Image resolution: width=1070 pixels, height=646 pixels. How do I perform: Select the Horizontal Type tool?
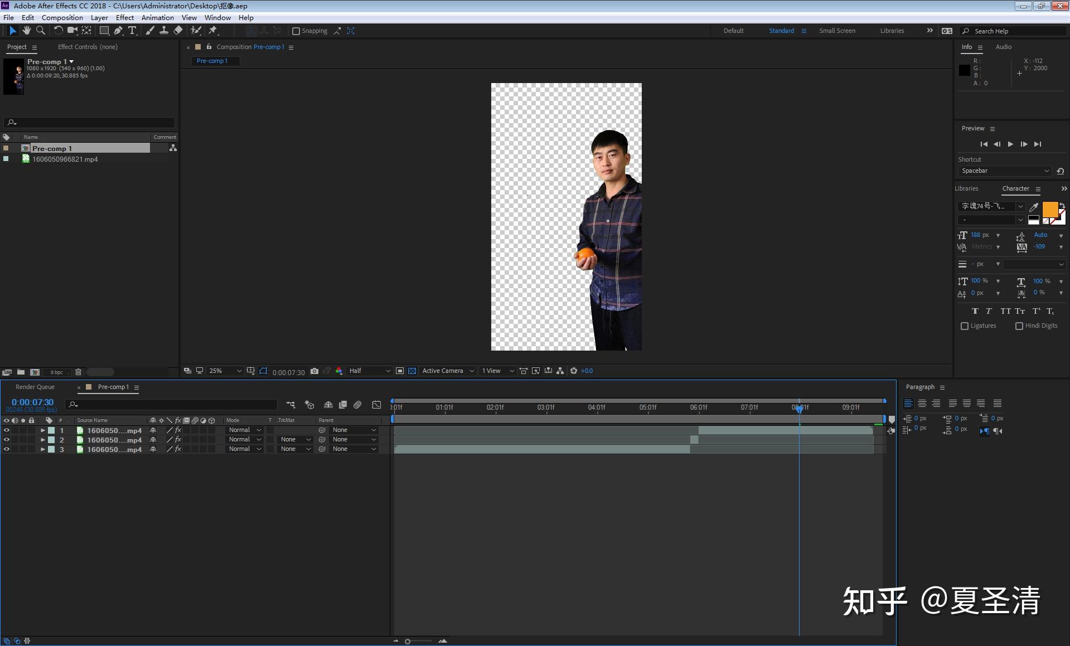pos(132,31)
